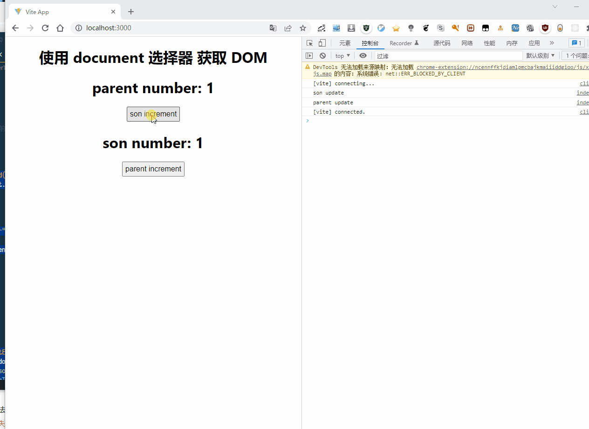This screenshot has height=429, width=589.
Task: Open the gray S extension icon
Action: [x=441, y=28]
